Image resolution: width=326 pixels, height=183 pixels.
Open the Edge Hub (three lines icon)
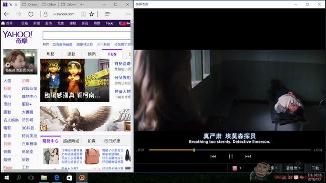(107, 14)
